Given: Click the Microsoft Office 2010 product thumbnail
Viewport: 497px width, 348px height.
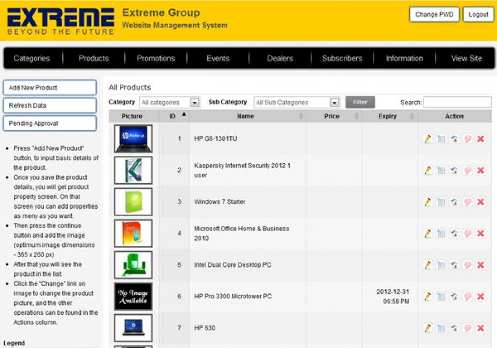Looking at the screenshot, I should [133, 233].
